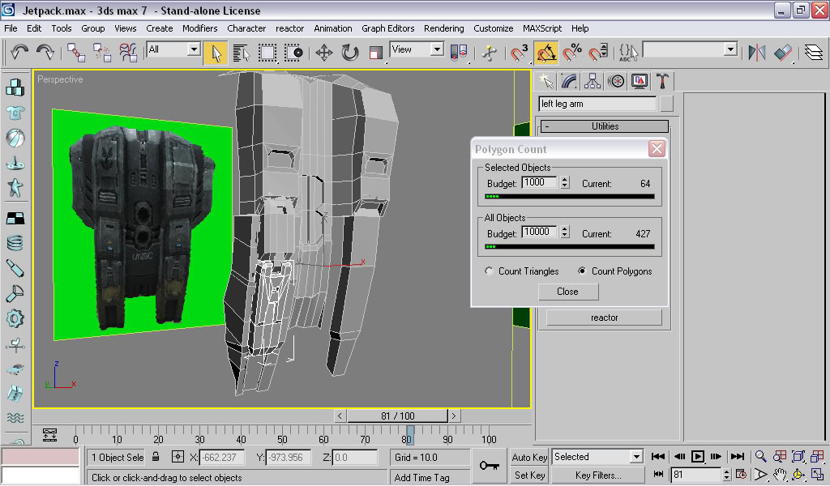Open the Mirror tool
This screenshot has height=486, width=830.
pyautogui.click(x=757, y=53)
